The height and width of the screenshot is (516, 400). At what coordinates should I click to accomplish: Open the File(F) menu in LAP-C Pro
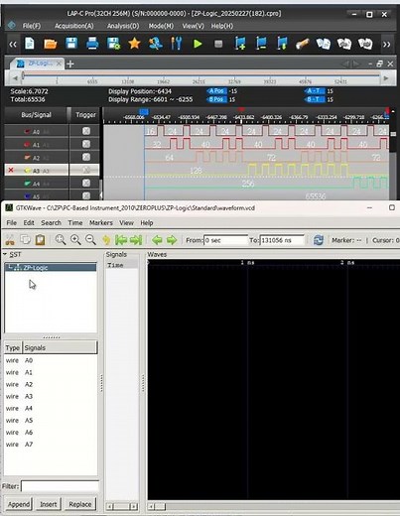[x=32, y=26]
